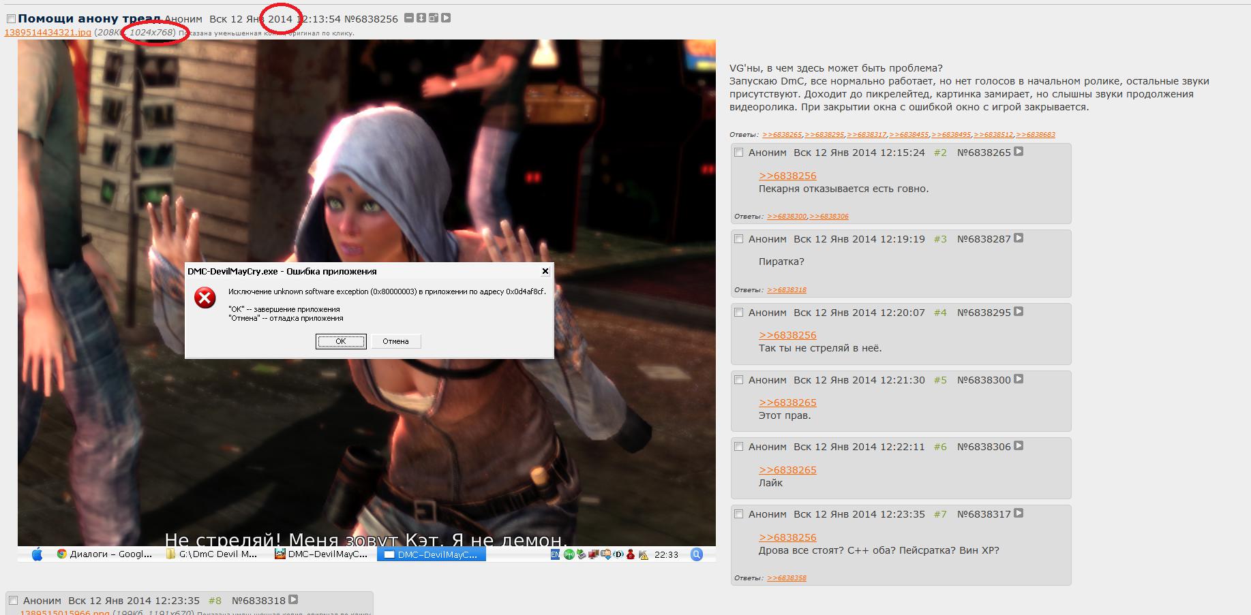Click post number №6838265
Screen dimensions: 1251x615
pos(984,153)
